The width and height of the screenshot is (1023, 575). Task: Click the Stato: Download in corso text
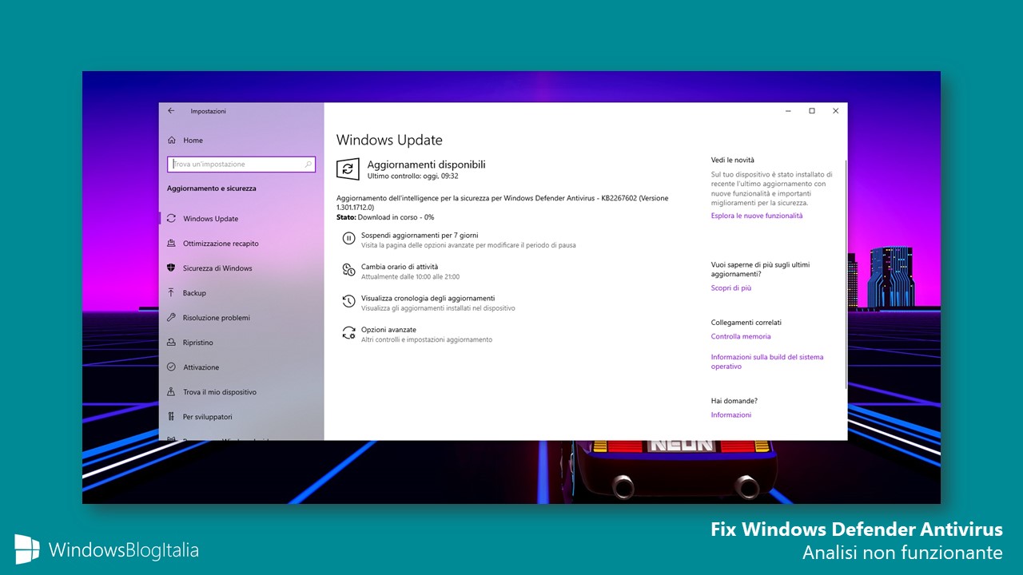coord(385,217)
